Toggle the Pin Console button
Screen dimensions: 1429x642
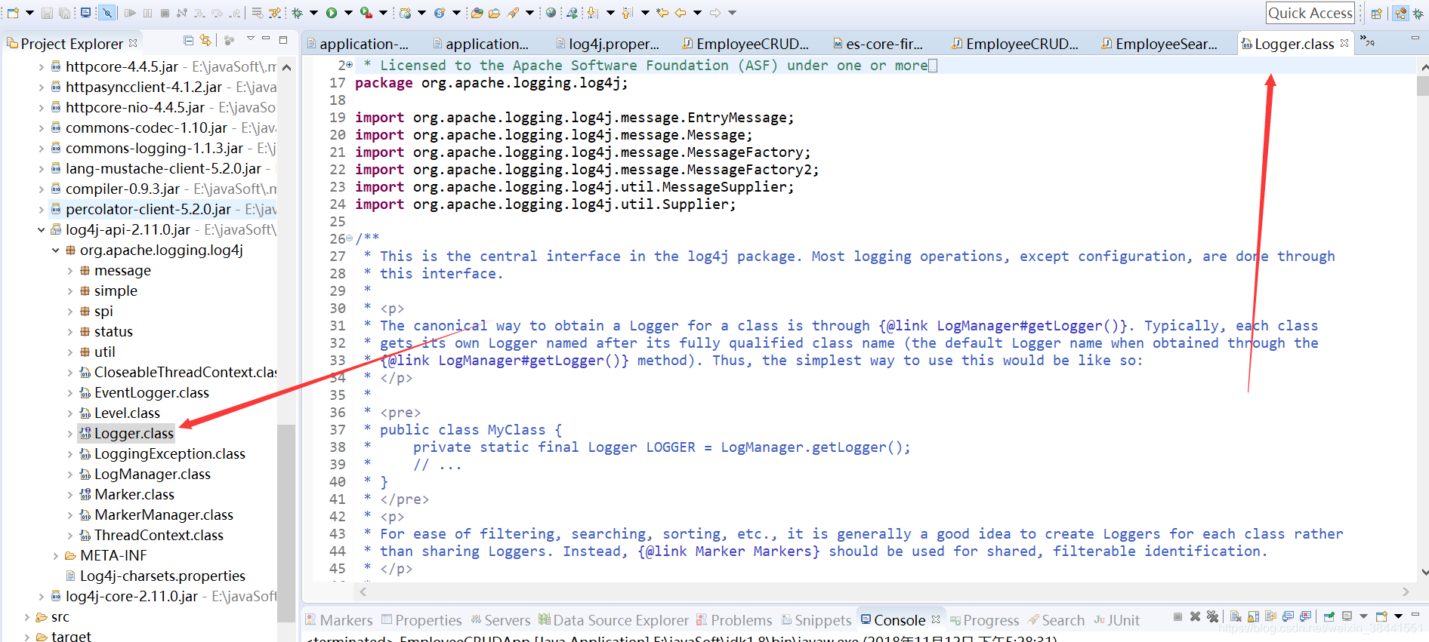[x=1329, y=617]
